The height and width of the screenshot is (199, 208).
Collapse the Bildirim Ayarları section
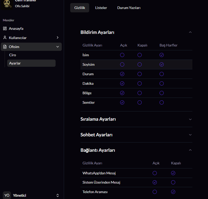pyautogui.click(x=190, y=32)
